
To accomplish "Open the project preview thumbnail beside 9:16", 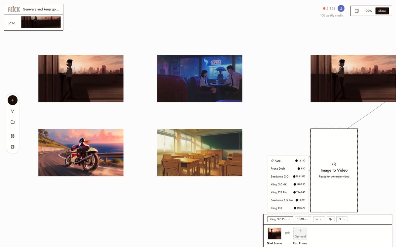I will 41,22.
